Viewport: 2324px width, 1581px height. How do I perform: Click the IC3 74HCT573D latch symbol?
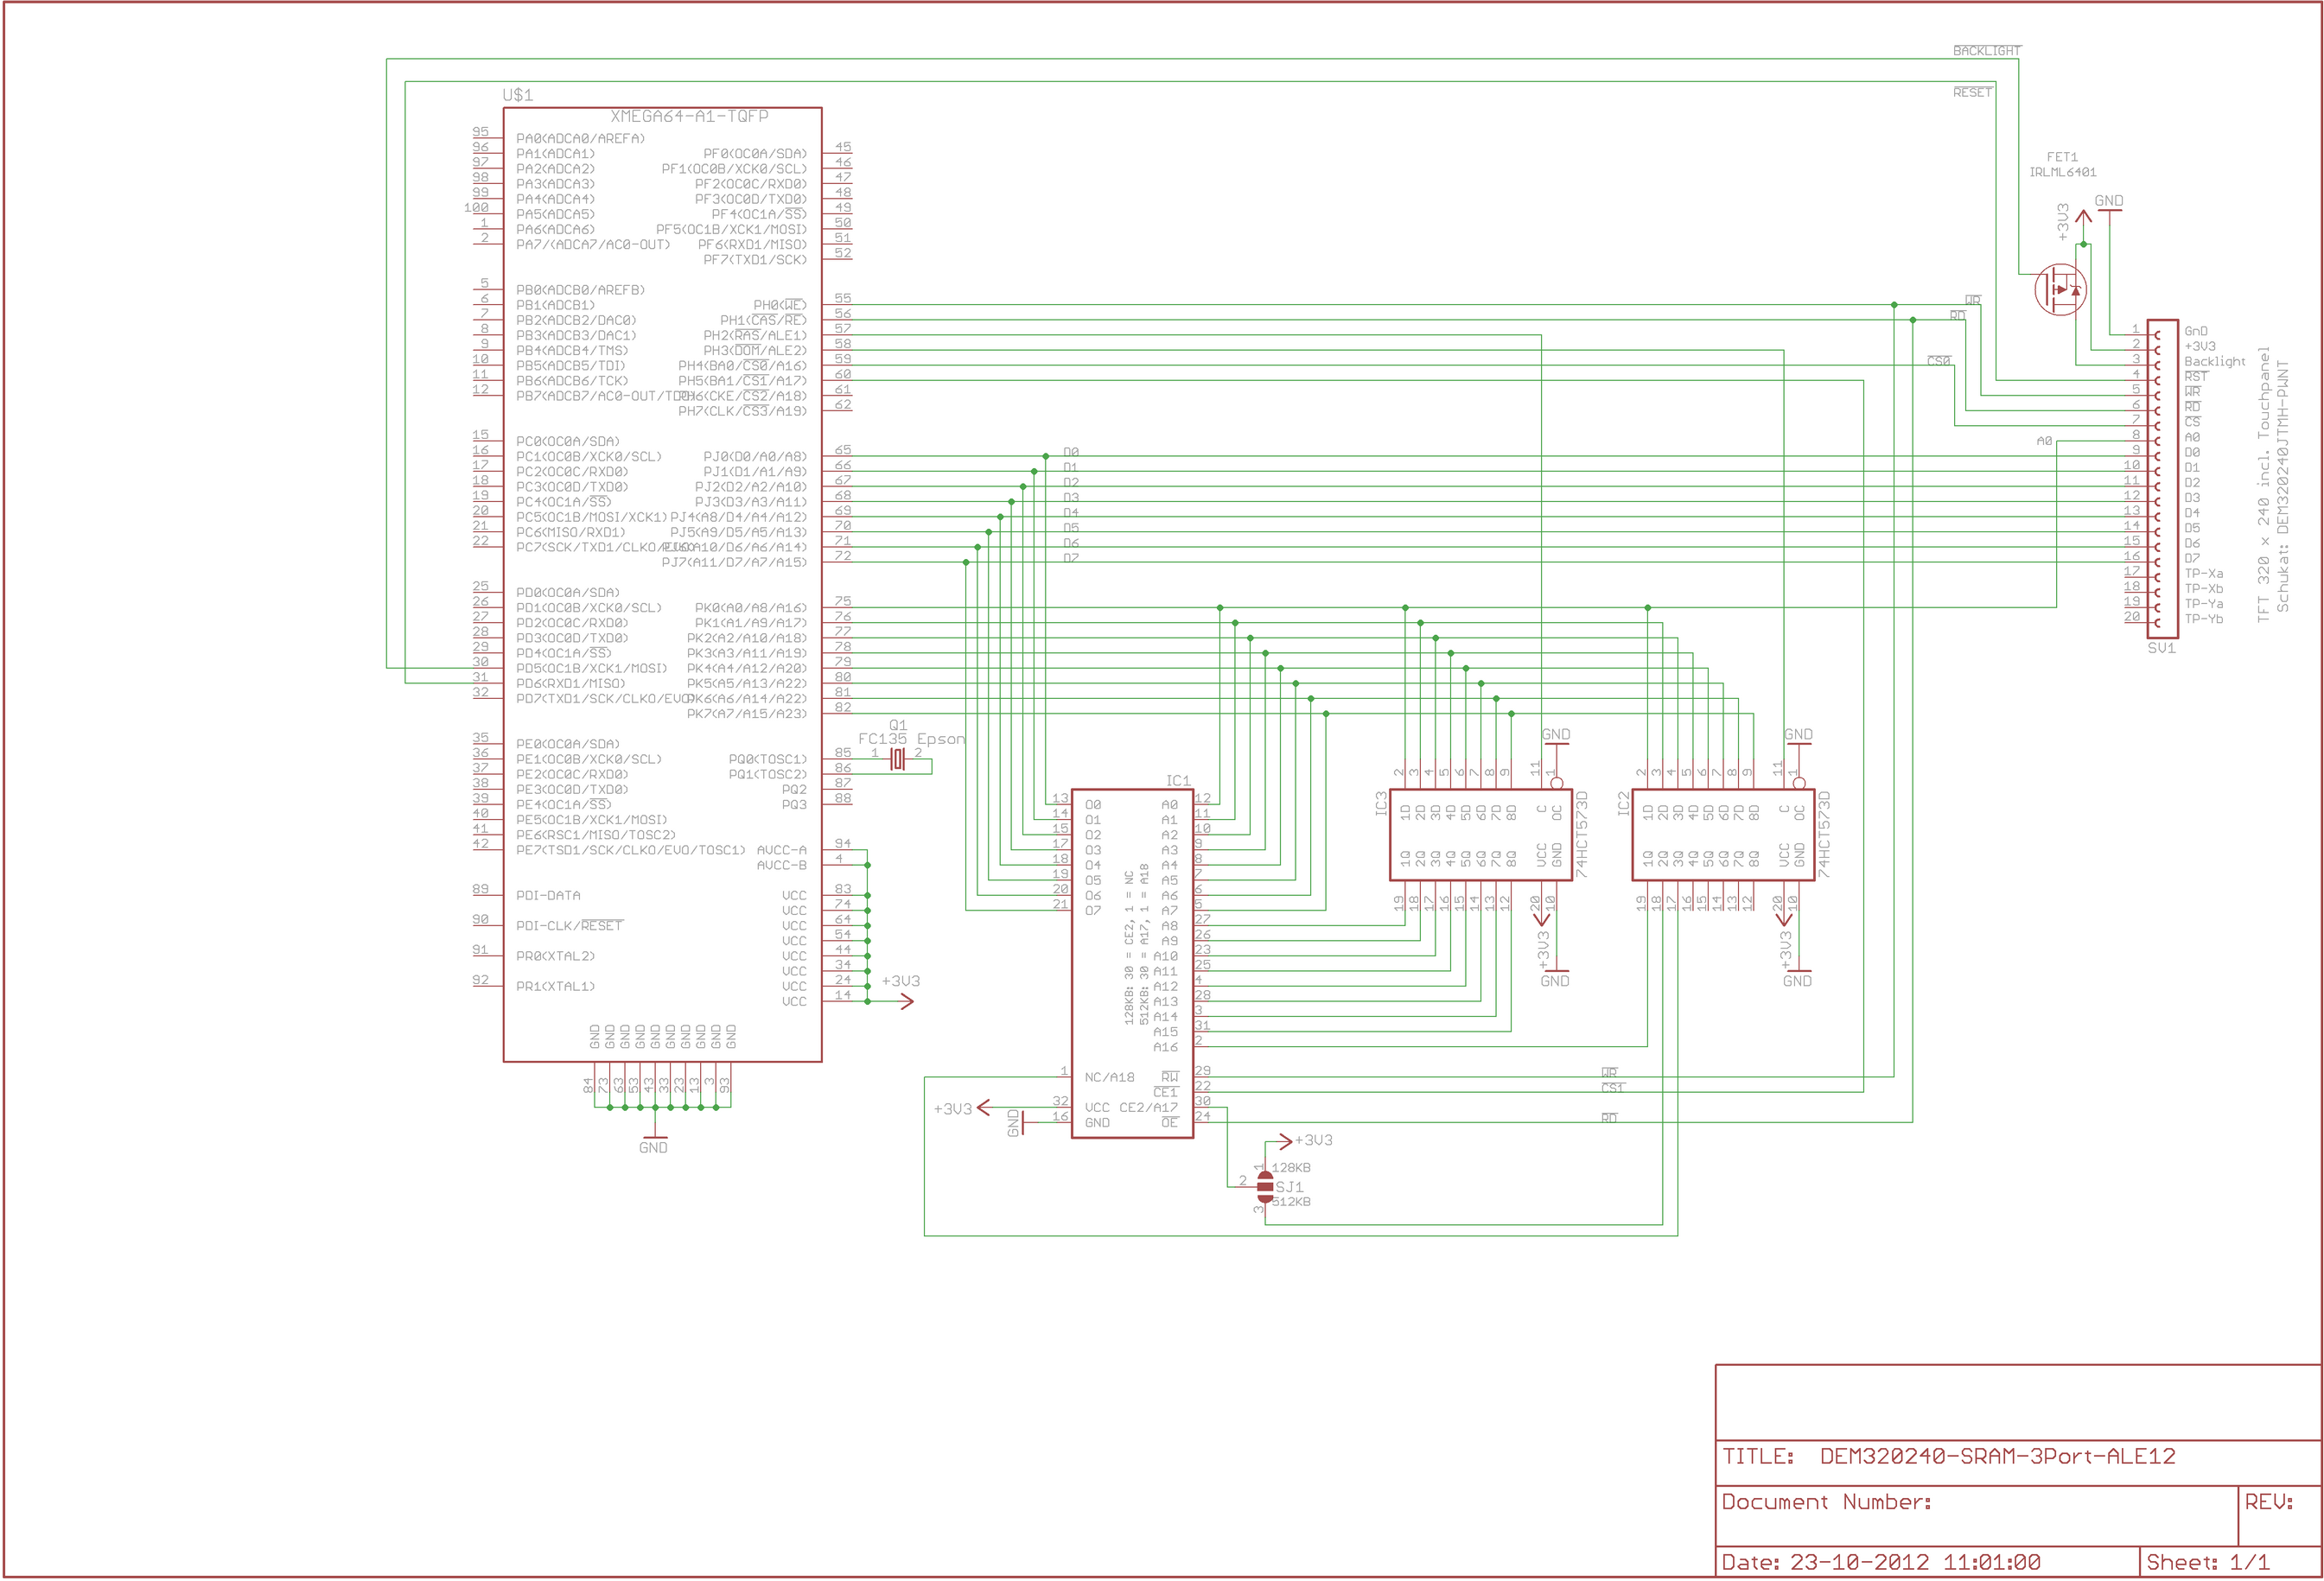(1480, 835)
